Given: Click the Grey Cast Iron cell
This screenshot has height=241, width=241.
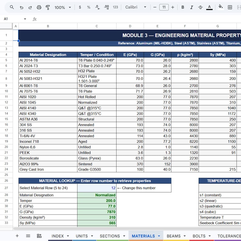Looking at the screenshot, I should [48, 169].
